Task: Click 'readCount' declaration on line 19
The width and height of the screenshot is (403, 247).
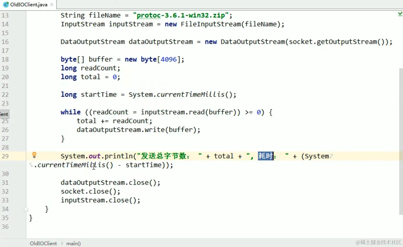Action: (99, 68)
